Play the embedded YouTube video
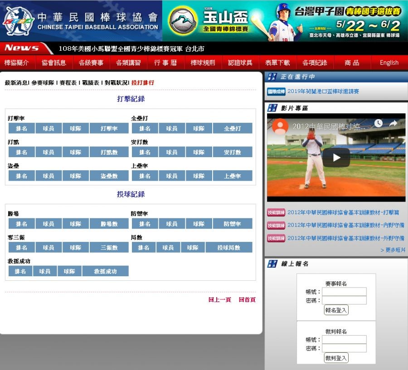This screenshot has height=370, width=408. pyautogui.click(x=336, y=158)
